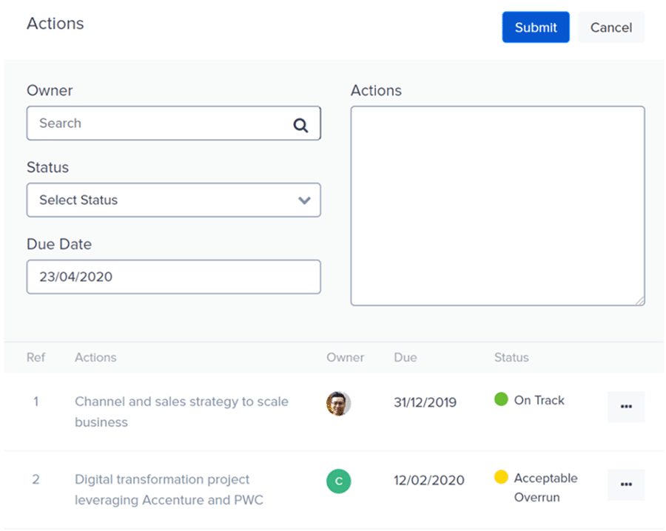Click the owner photo avatar in row 1
The image size is (666, 531).
click(338, 403)
